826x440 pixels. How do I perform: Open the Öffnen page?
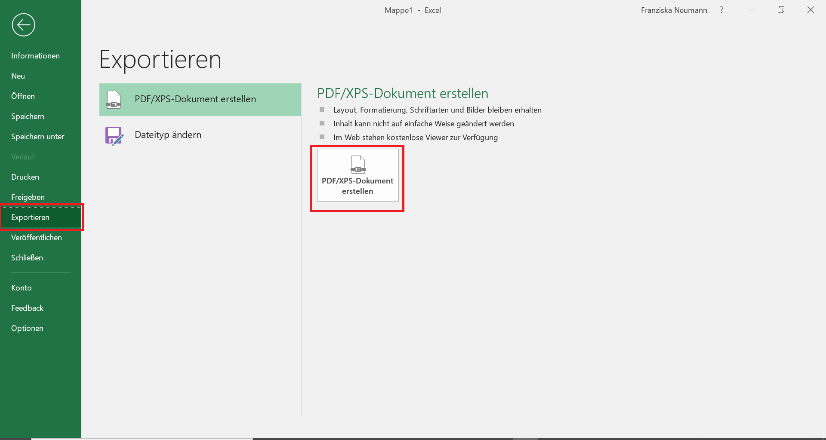23,96
